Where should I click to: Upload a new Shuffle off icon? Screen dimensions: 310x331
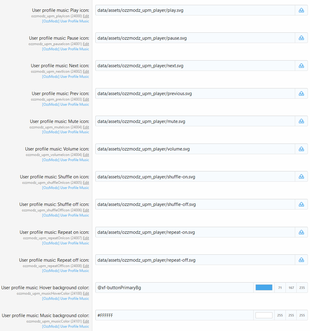(301, 204)
